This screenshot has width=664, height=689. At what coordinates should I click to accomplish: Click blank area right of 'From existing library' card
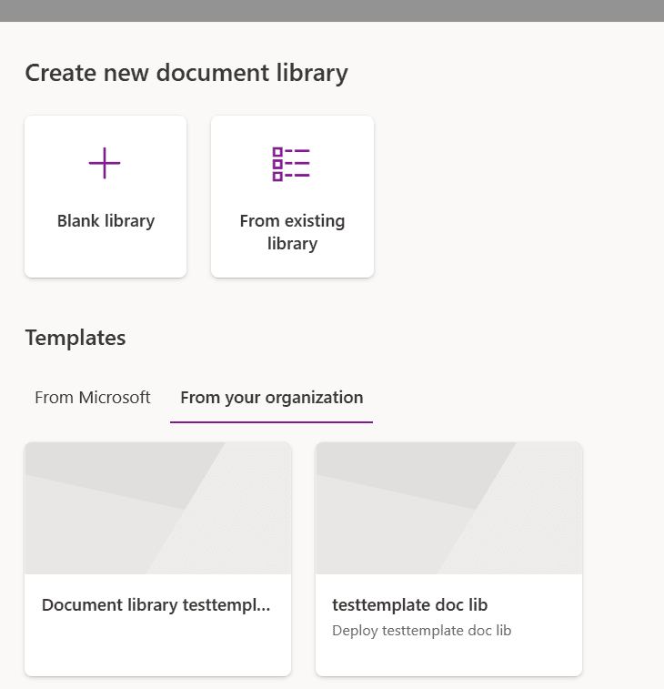pyautogui.click(x=509, y=196)
